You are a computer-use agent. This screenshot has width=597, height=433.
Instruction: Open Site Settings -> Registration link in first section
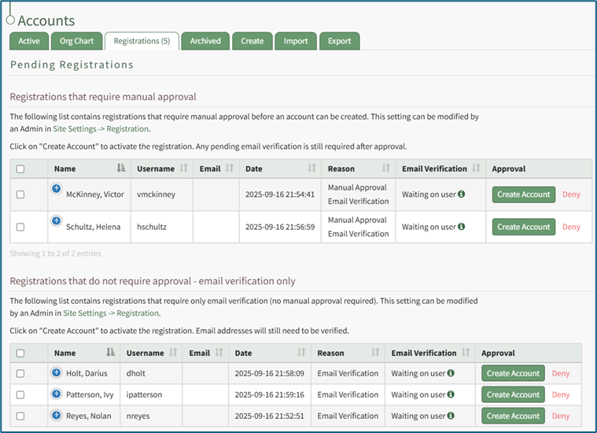coord(101,129)
